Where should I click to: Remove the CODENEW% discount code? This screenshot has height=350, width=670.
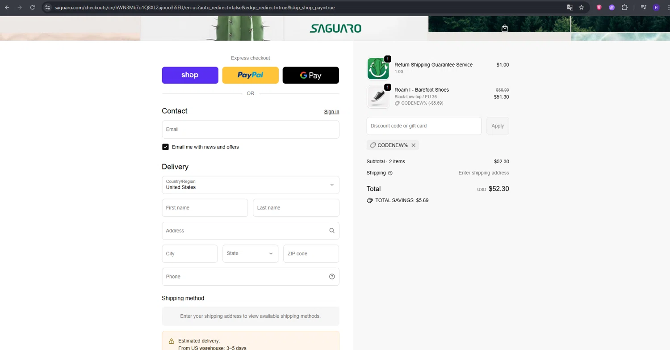tap(414, 145)
